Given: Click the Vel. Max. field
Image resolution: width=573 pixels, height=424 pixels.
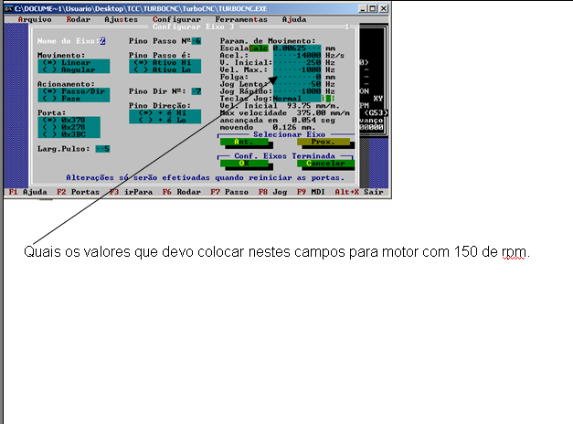Looking at the screenshot, I should click(x=297, y=69).
